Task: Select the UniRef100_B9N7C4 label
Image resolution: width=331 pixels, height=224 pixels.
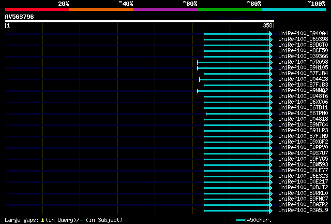Action: [303, 125]
